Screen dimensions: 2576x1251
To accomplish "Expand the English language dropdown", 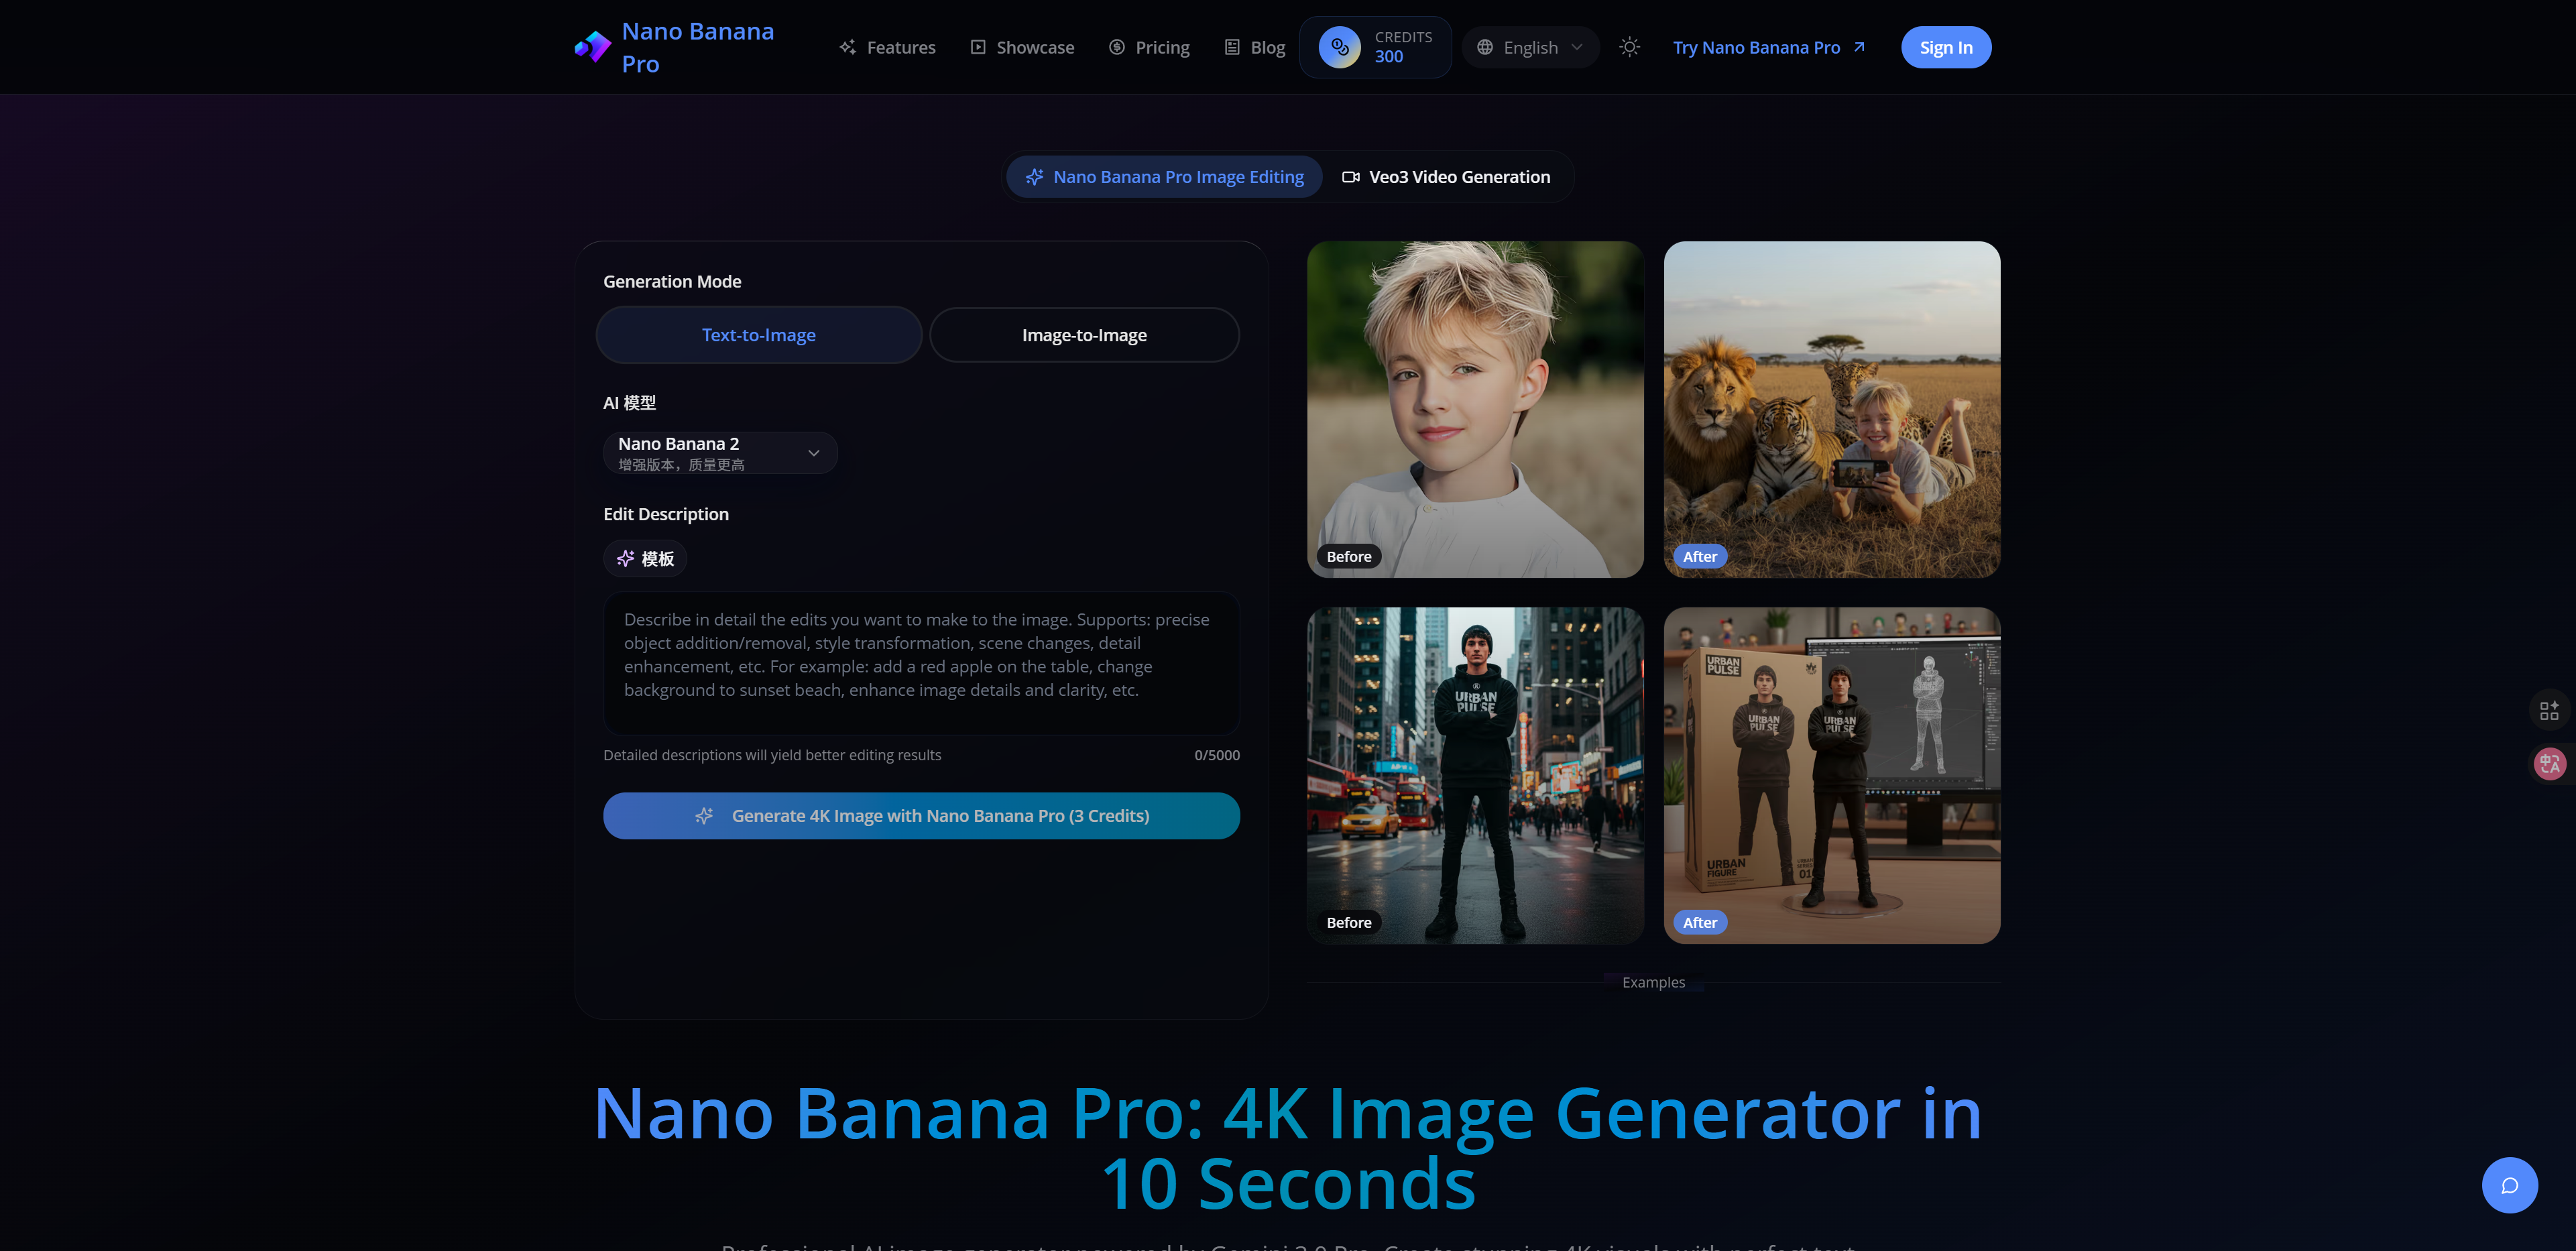I will point(1530,46).
